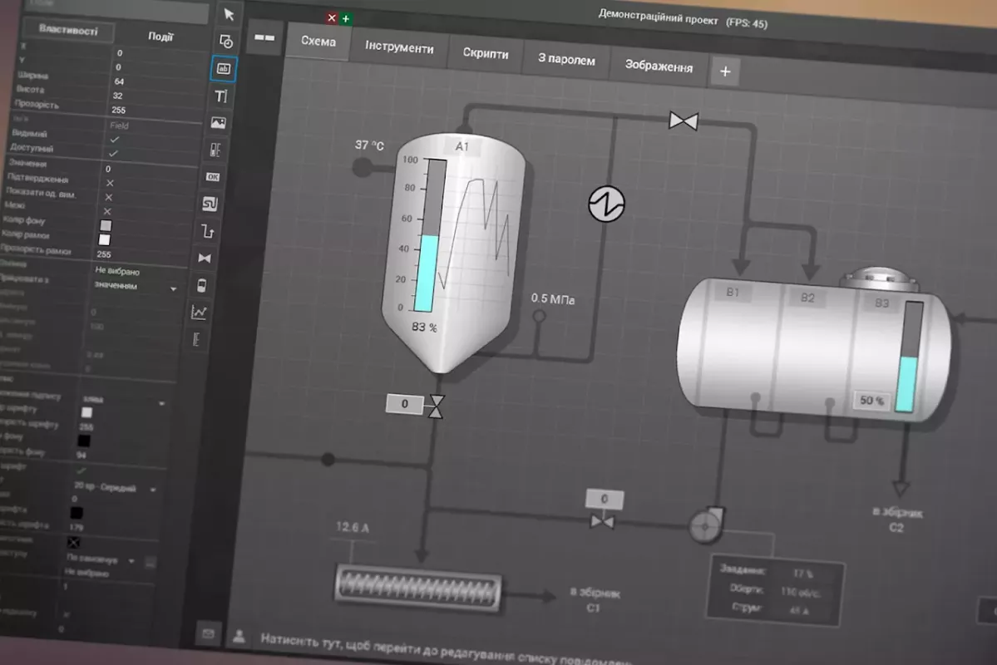Open the Інструменти tab
This screenshot has width=997, height=665.
tap(399, 47)
